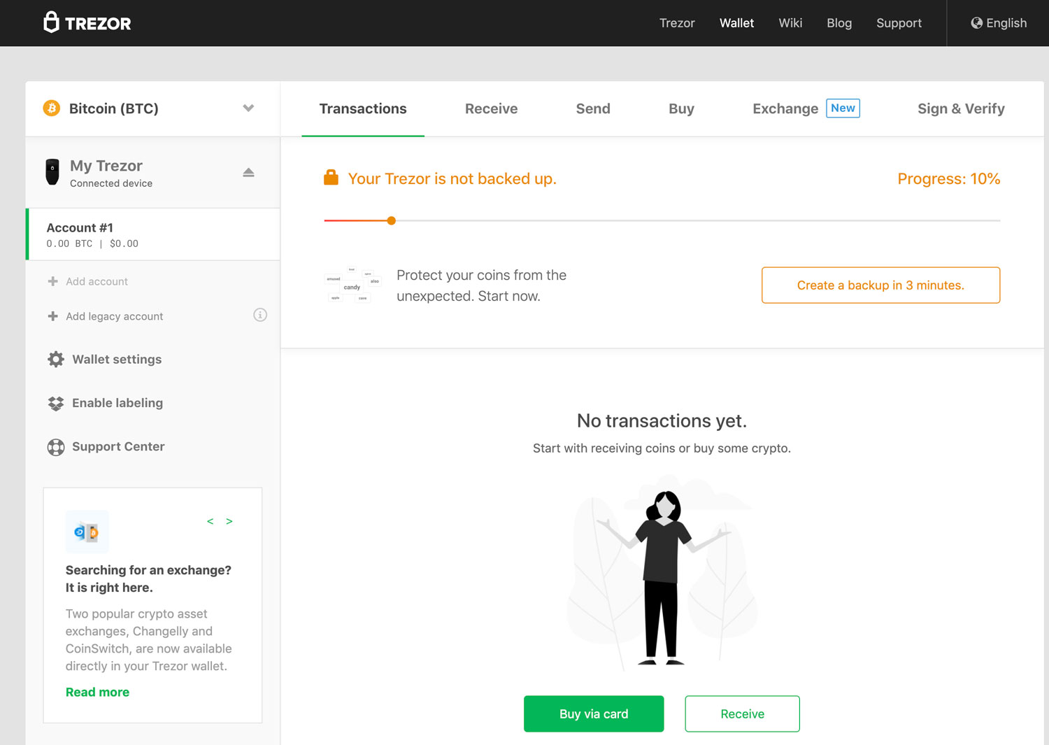Image resolution: width=1049 pixels, height=745 pixels.
Task: Click the New badge on Exchange
Action: pyautogui.click(x=843, y=108)
